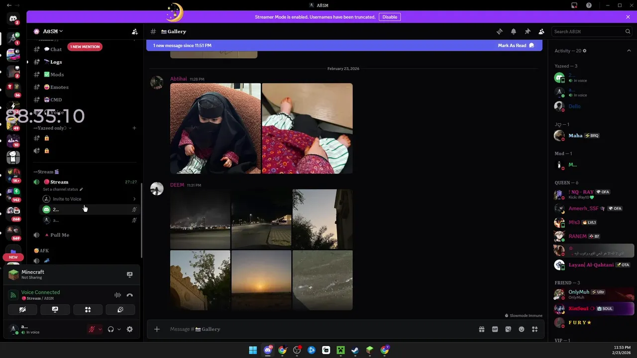The height and width of the screenshot is (358, 637).
Task: Expand Invite to Voice arrow
Action: coord(134,199)
